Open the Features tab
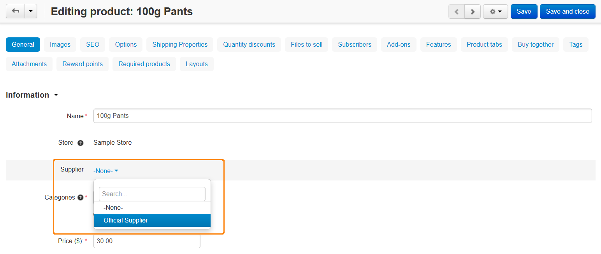Viewport: 601px width, 254px height. coord(439,44)
